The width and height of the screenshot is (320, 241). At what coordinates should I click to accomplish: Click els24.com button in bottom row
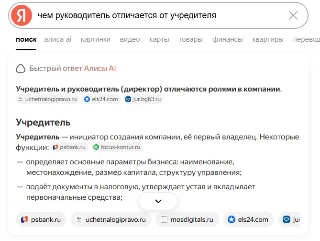(x=248, y=220)
